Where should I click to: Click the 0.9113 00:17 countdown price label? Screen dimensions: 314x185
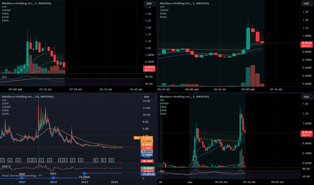coord(149,69)
